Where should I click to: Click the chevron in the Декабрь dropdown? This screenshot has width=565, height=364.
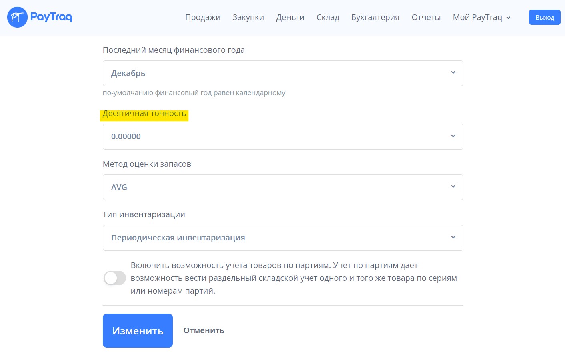[x=453, y=73]
